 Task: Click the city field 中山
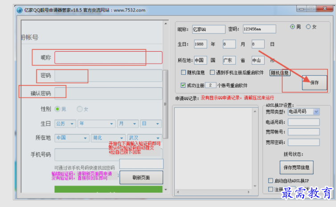coord(258,61)
